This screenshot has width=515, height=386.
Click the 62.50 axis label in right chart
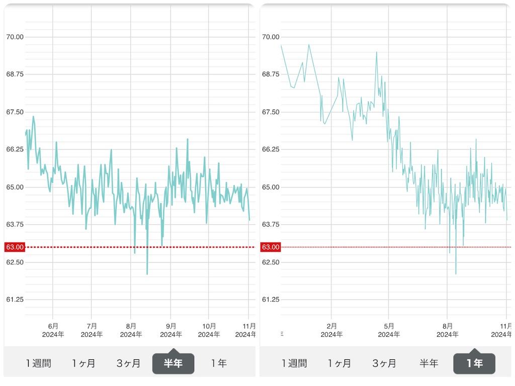coord(270,262)
